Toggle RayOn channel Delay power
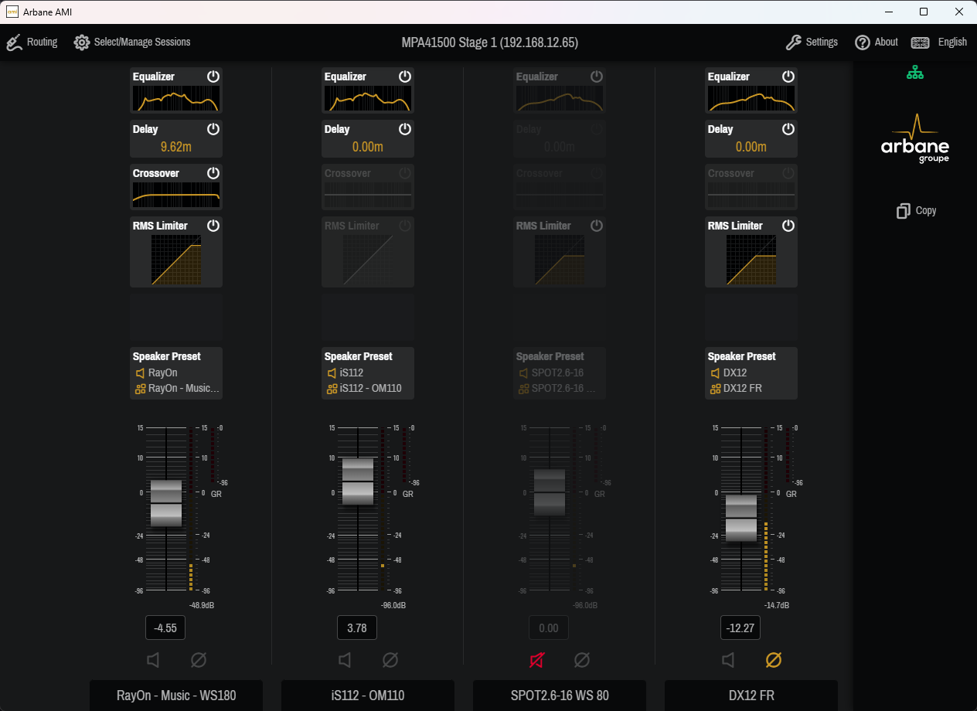The width and height of the screenshot is (977, 711). [213, 129]
